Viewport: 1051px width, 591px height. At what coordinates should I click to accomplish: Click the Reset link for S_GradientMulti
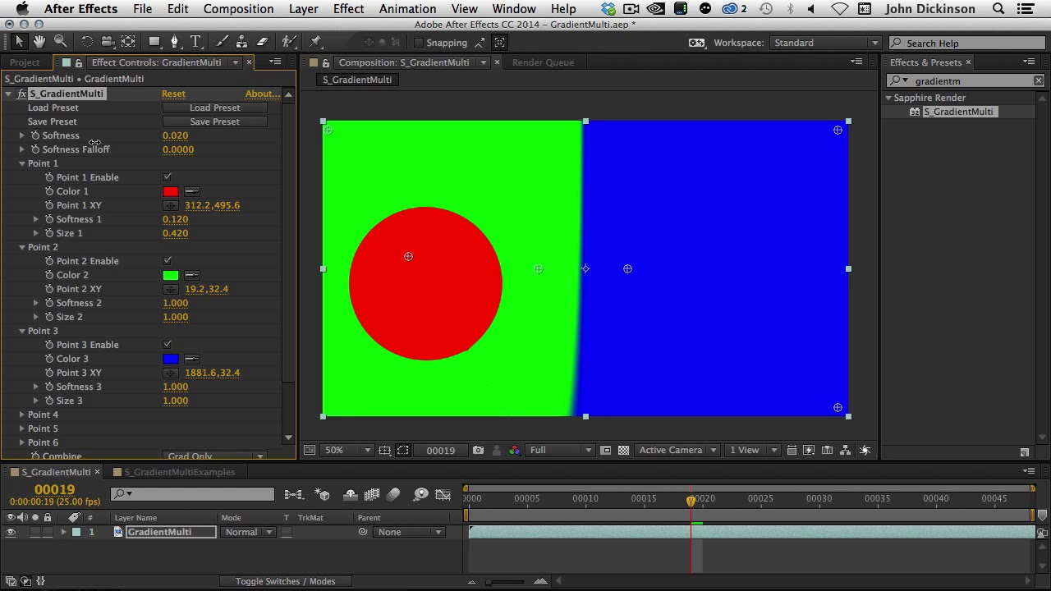[173, 94]
